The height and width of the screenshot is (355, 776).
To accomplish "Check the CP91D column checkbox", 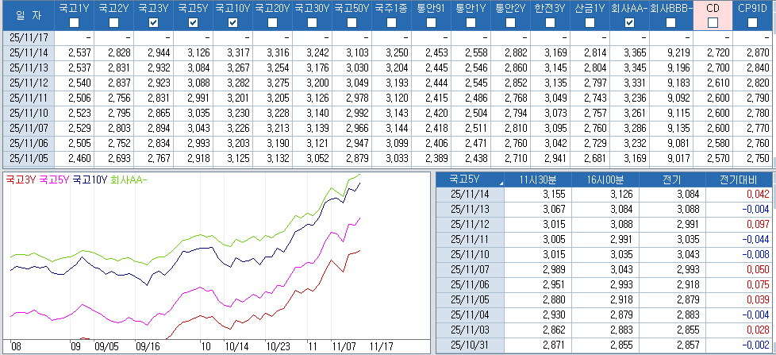I will [752, 23].
